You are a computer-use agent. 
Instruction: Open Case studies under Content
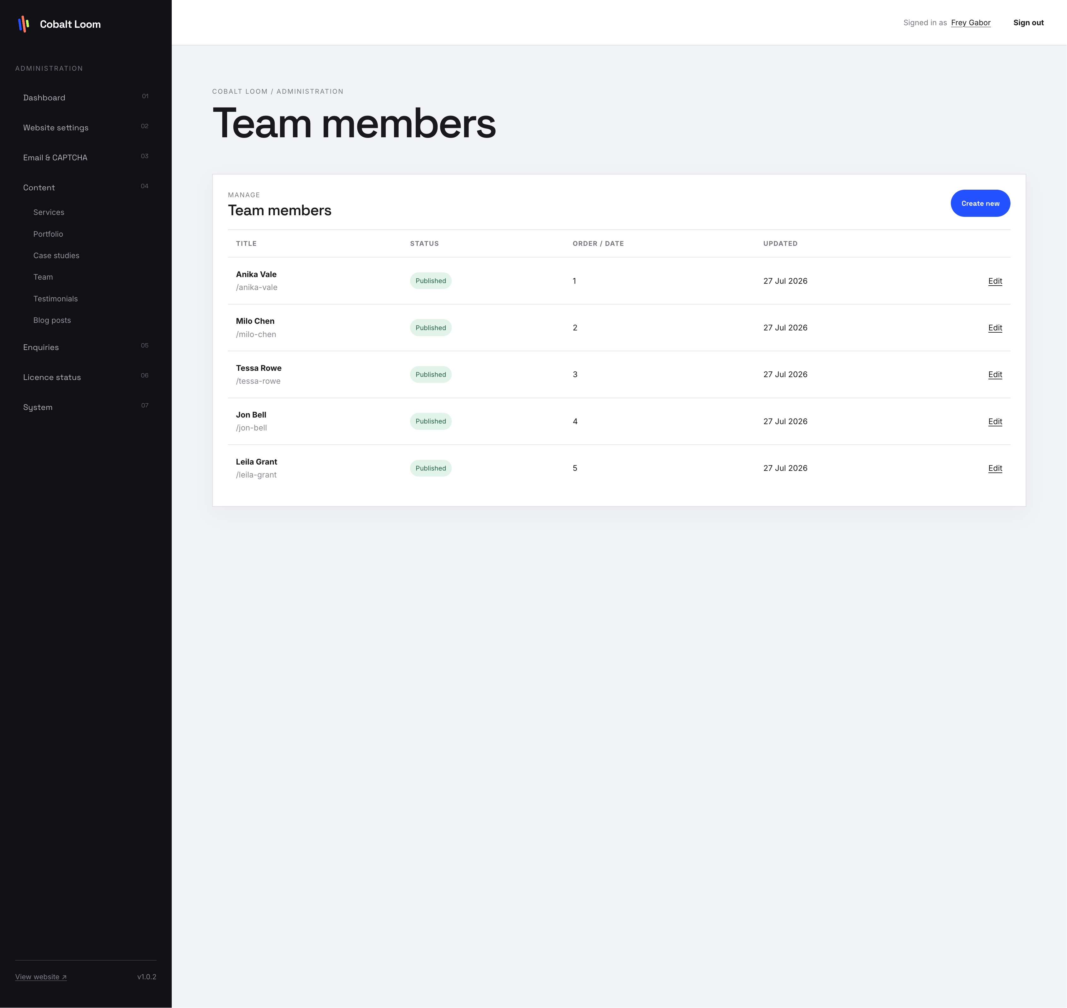point(57,255)
